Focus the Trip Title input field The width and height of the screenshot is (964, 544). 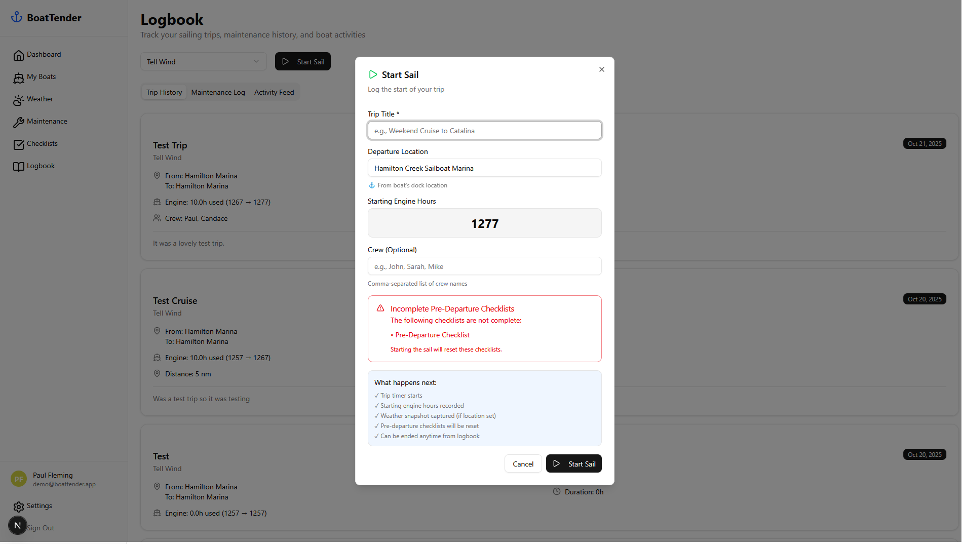pos(484,131)
